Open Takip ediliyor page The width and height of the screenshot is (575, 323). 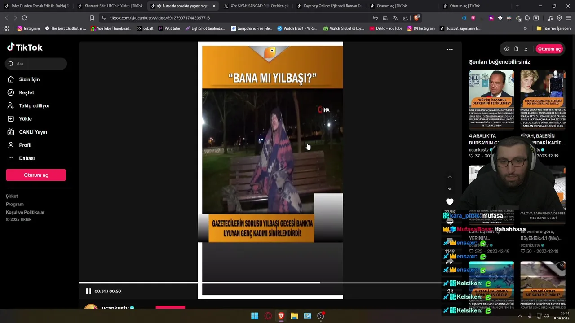click(x=34, y=106)
